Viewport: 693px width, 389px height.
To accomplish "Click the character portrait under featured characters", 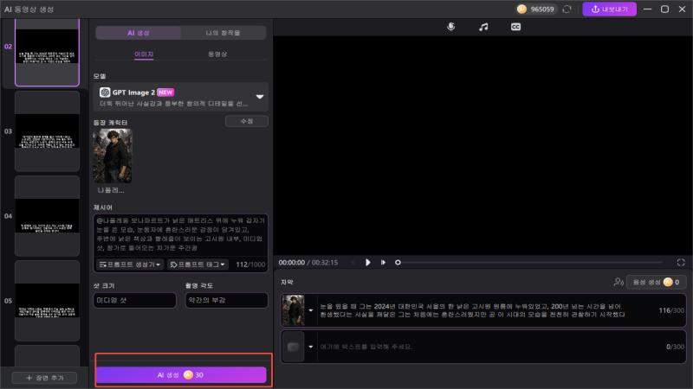I will tap(113, 156).
